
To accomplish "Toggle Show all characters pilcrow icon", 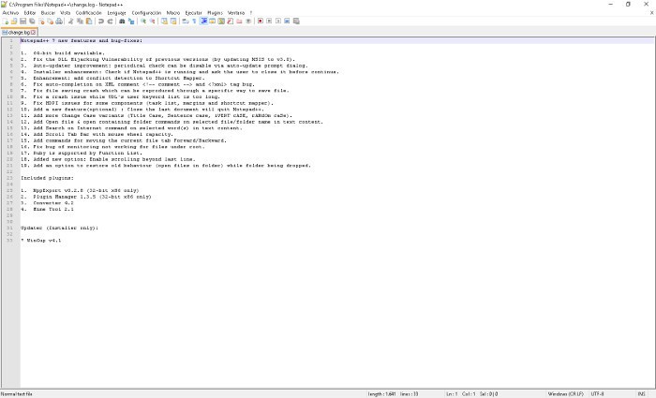I will [x=194, y=21].
